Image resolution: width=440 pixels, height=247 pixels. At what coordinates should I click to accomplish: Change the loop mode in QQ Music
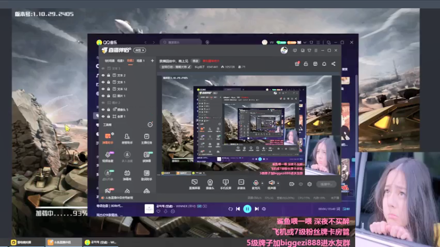[x=230, y=209]
